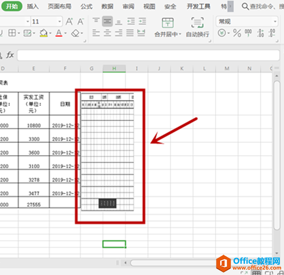Toggle 自动换行 wrap text
Screen dimensions: 284x275
(197, 27)
